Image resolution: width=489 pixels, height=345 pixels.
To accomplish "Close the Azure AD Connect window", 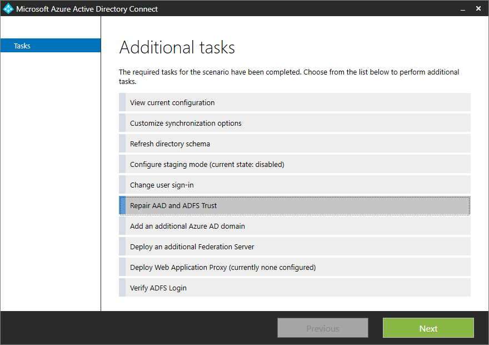I will point(478,8).
